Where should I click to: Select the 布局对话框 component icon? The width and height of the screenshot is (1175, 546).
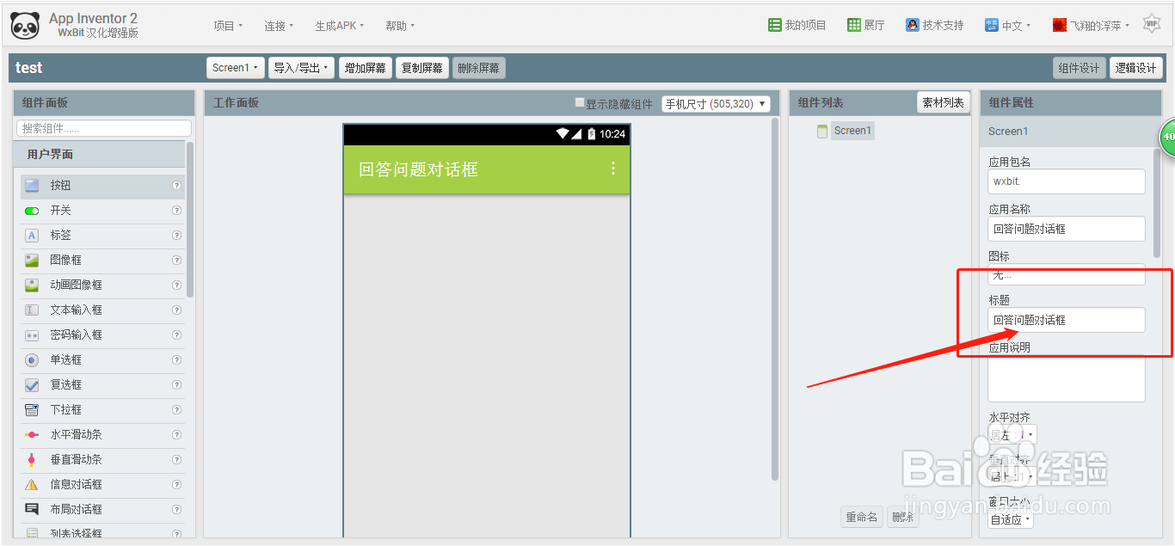[32, 510]
